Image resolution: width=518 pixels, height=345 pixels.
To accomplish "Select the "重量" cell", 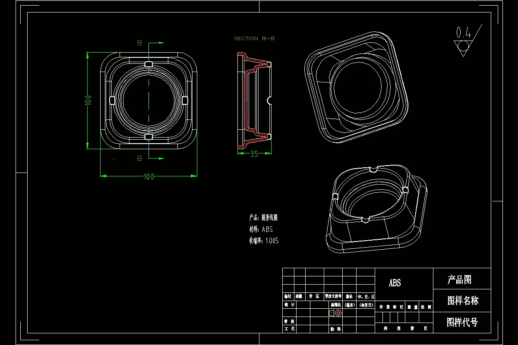I will tap(412, 307).
